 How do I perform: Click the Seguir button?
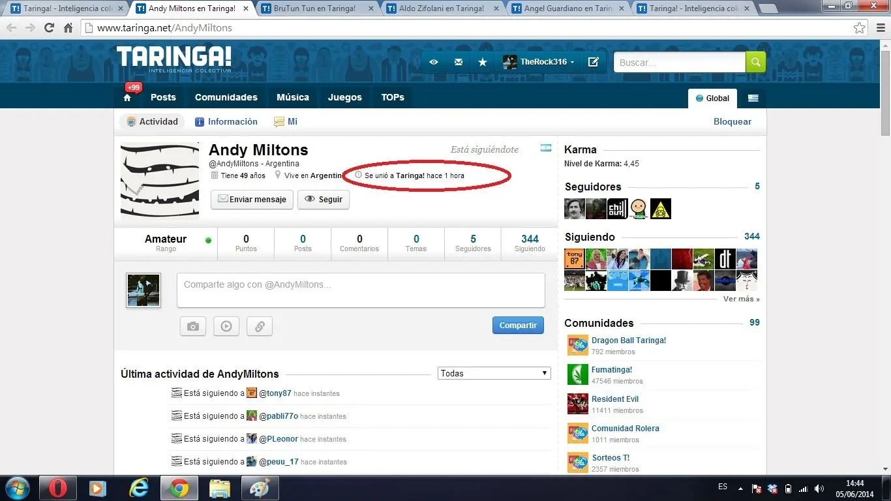(x=324, y=200)
